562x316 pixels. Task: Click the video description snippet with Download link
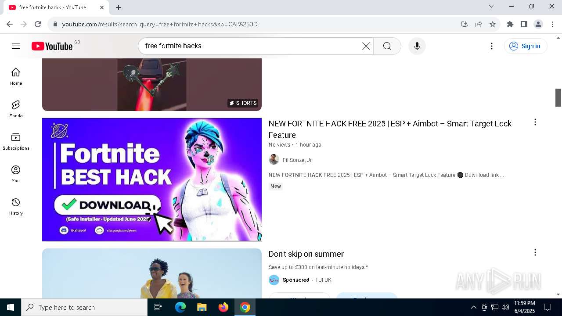[386, 175]
